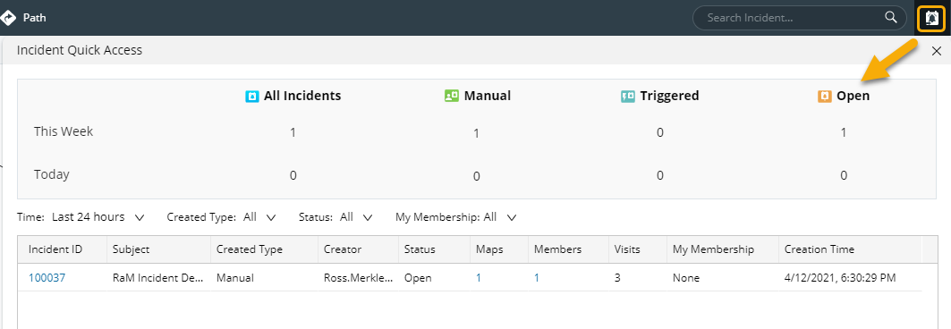Sort by the Creation Time column header
This screenshot has width=951, height=329.
819,249
